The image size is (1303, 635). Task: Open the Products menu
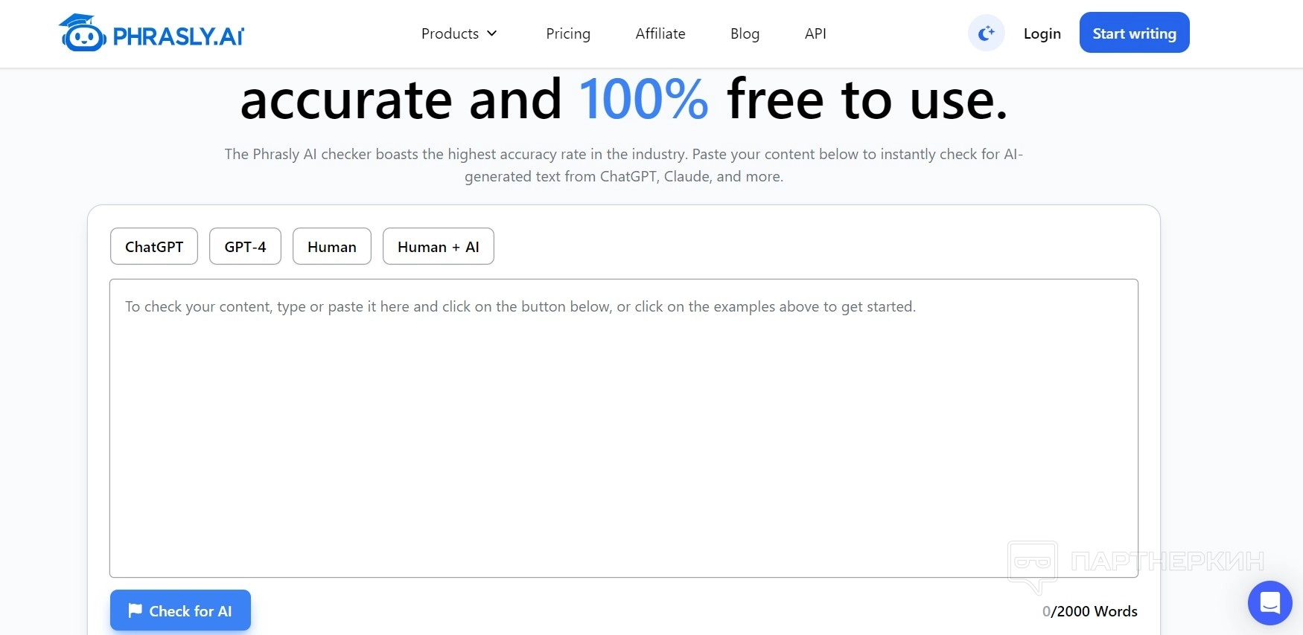point(459,33)
